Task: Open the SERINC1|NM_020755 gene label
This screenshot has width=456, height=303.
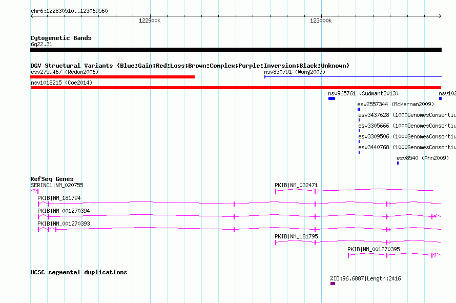Action: click(x=57, y=185)
